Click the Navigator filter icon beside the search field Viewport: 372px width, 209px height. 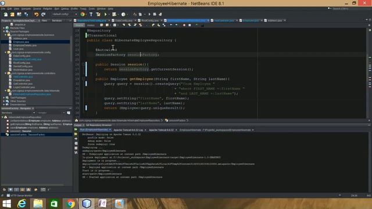pyautogui.click(x=69, y=113)
